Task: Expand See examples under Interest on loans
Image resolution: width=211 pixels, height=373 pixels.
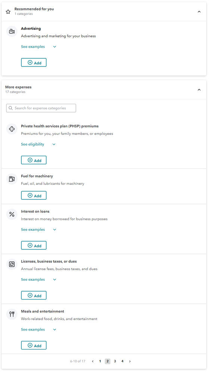Action: (38, 230)
